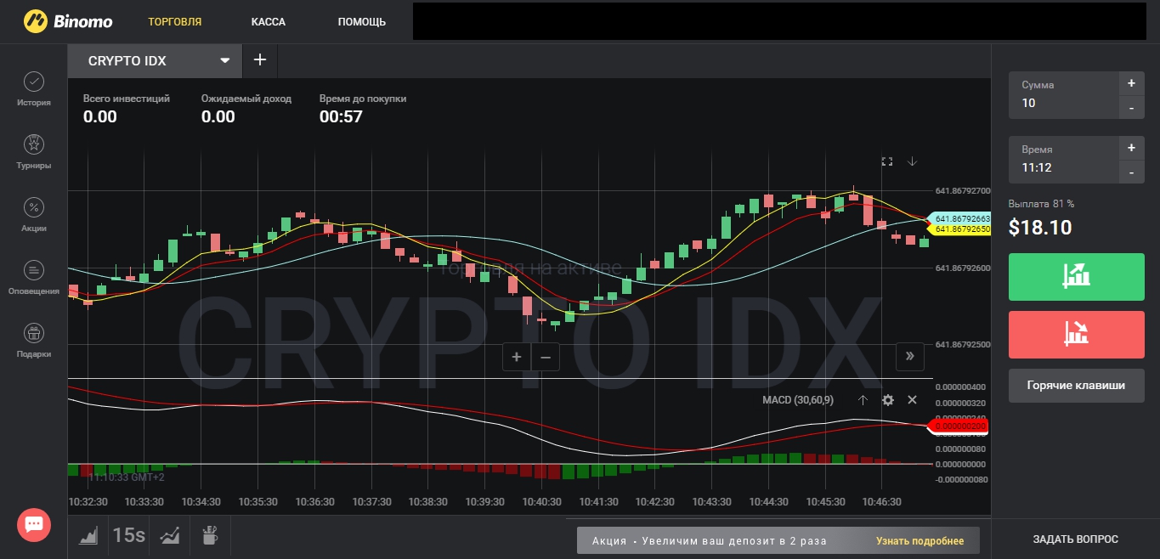Click ЗАДАТЬ ВОПРОС

pos(1075,539)
